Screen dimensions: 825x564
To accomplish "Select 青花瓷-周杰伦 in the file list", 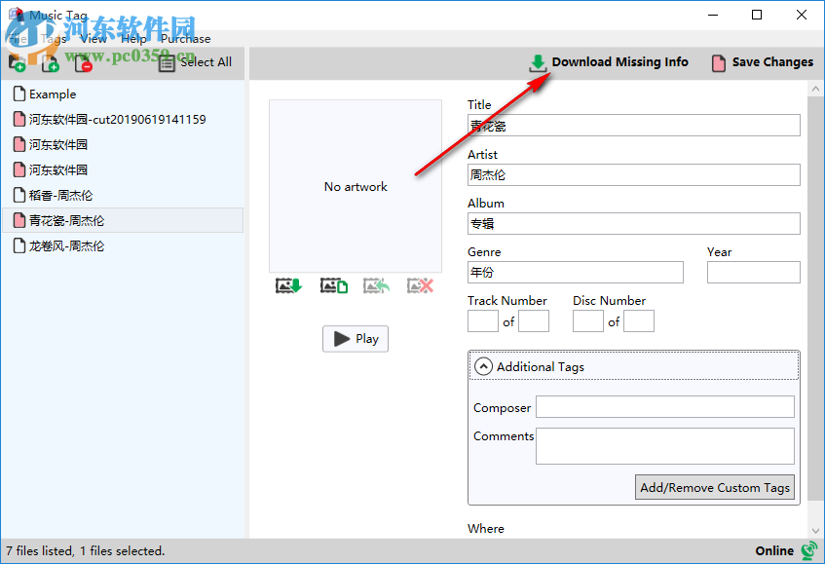I will [123, 220].
